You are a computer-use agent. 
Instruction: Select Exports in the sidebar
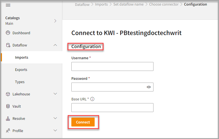point(21,70)
